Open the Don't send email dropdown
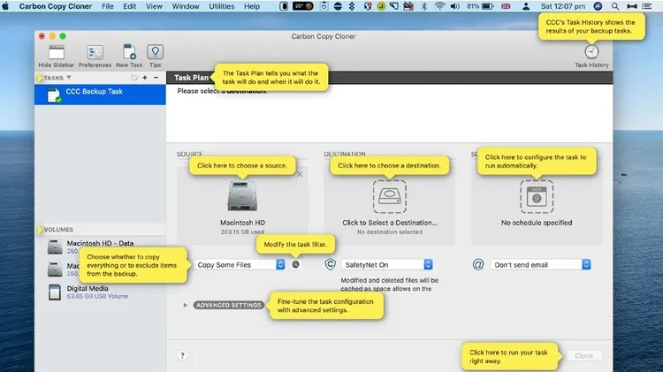 point(540,264)
